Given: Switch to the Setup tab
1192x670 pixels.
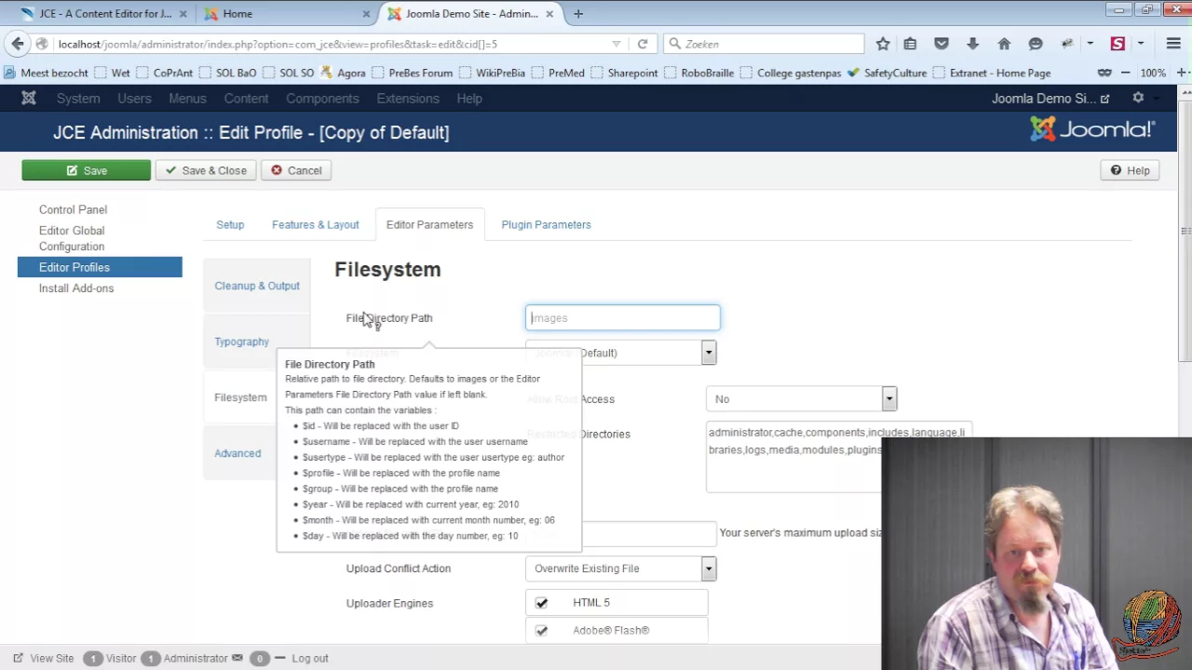Looking at the screenshot, I should tap(230, 224).
